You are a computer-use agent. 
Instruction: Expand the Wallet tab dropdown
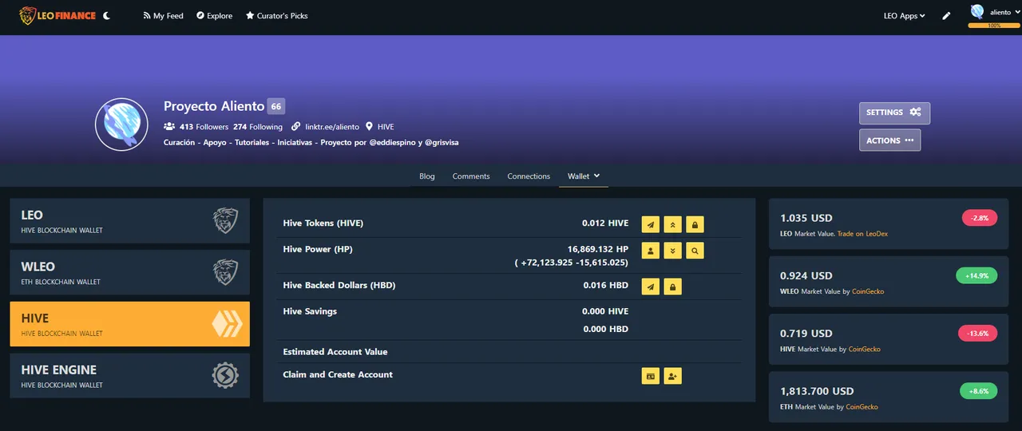(x=584, y=176)
